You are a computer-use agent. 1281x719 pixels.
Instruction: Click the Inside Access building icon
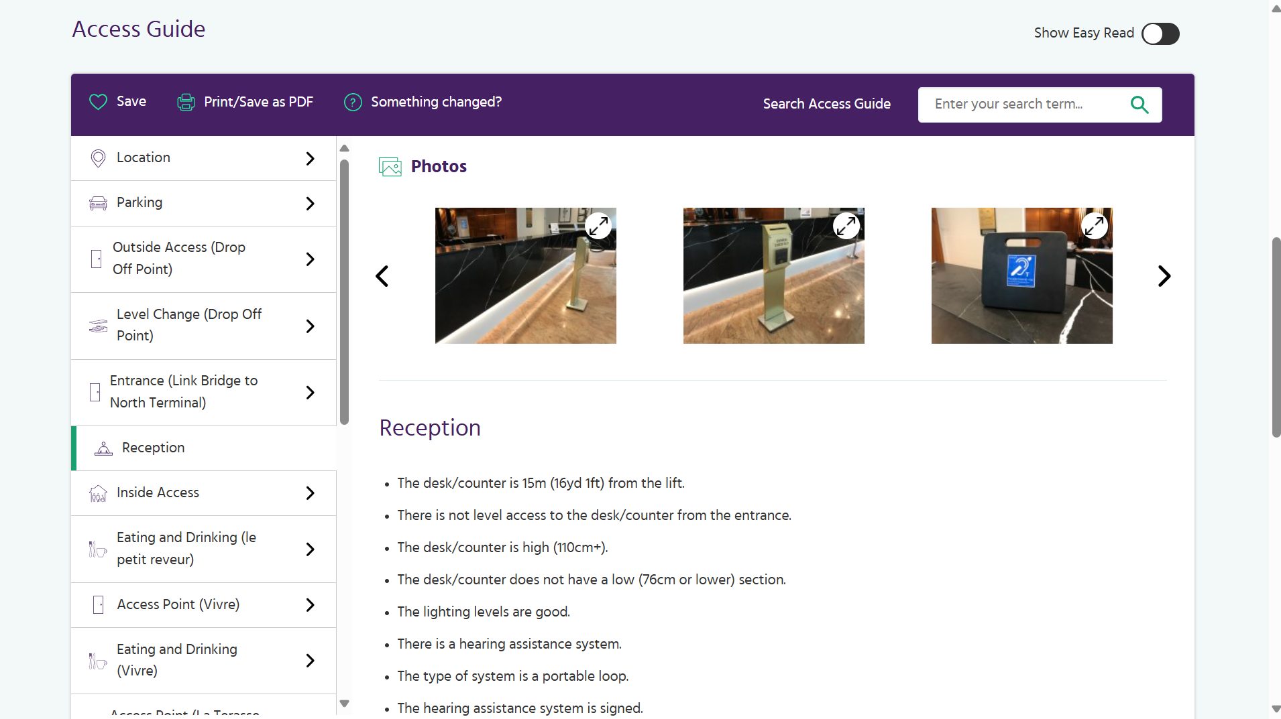coord(98,494)
